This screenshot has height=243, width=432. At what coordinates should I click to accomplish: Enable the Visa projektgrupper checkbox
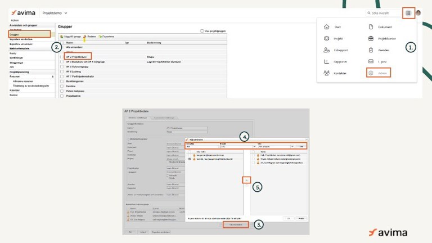(x=202, y=31)
